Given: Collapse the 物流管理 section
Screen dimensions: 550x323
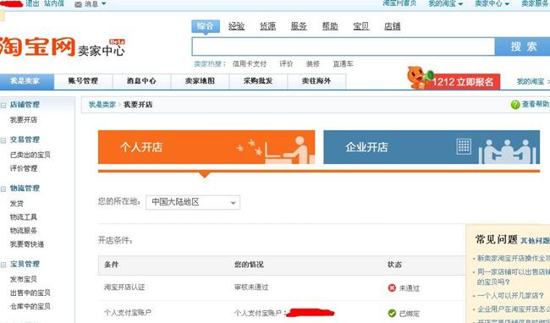Looking at the screenshot, I should [3, 189].
